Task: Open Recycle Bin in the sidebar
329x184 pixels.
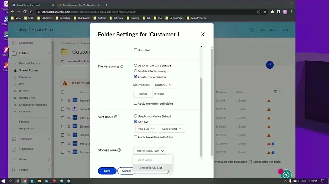Action: pos(26,128)
